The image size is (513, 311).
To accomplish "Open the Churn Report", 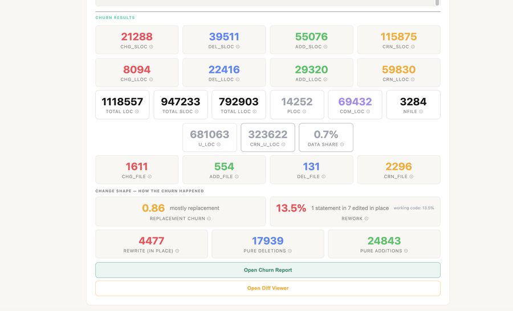I will click(x=268, y=270).
